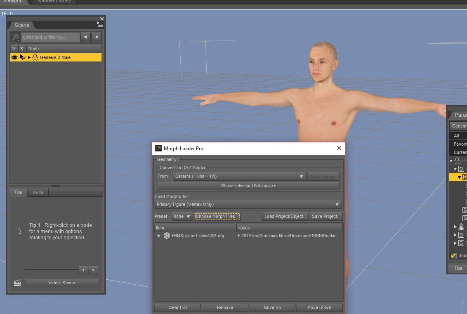Click the right arrow beside the Scene filter
This screenshot has height=314, width=467.
(97, 37)
